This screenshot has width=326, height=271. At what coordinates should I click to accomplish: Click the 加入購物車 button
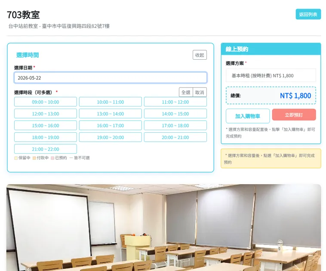248,116
